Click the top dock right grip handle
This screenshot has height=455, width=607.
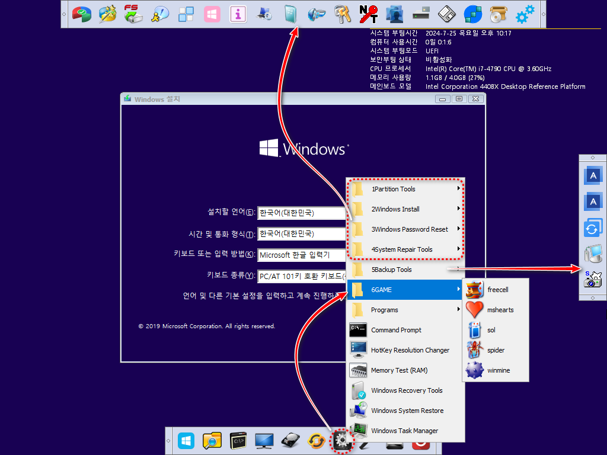tap(543, 14)
